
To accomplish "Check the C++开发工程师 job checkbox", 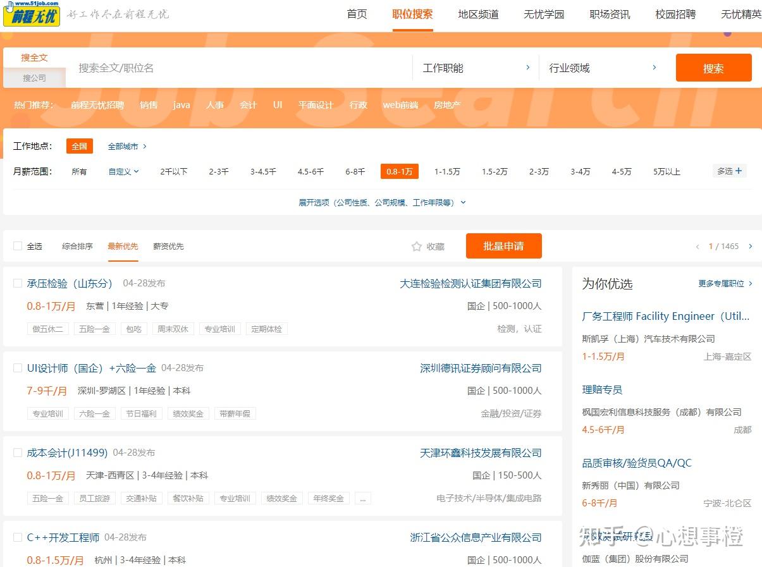I will [18, 537].
